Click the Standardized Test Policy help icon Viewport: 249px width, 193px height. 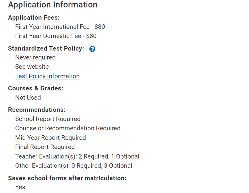(92, 49)
